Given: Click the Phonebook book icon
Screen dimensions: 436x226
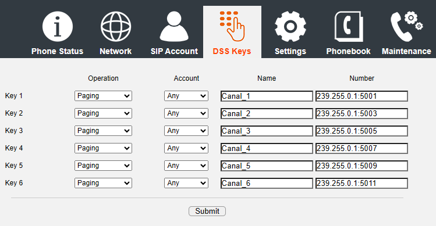Looking at the screenshot, I should coord(349,27).
